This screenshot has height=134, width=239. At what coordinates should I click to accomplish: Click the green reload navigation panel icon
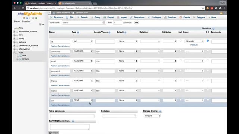pos(36,18)
